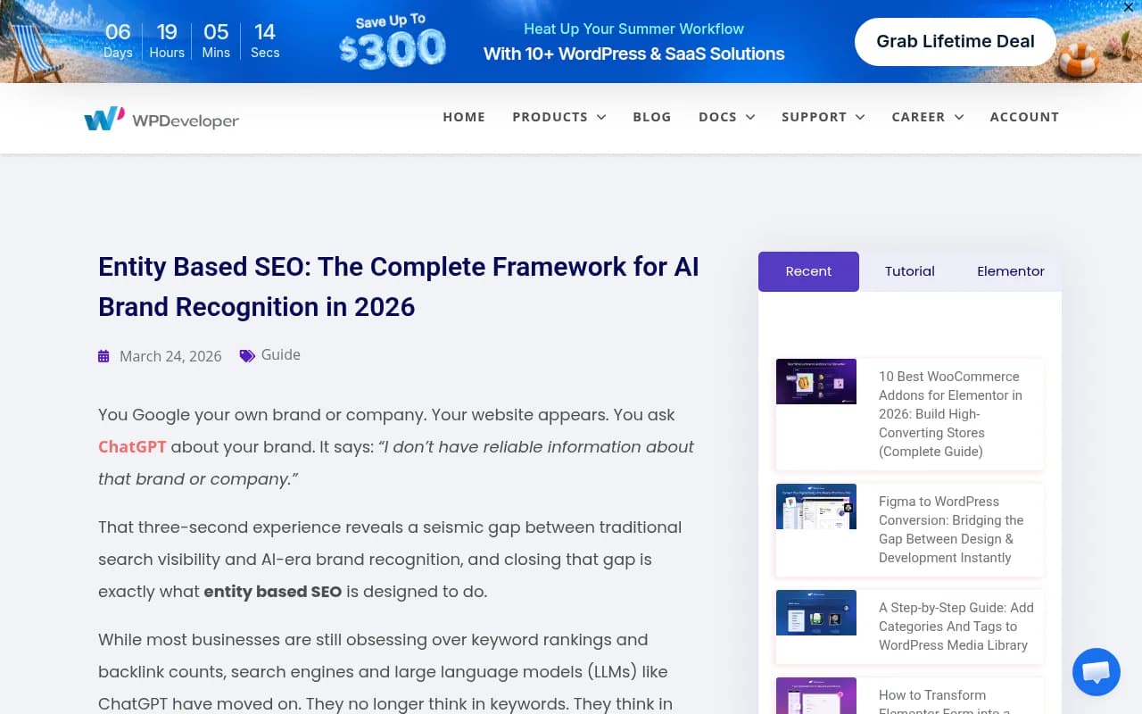Click the Heat Up Your Summer Workflow text
The image size is (1142, 714).
click(634, 29)
